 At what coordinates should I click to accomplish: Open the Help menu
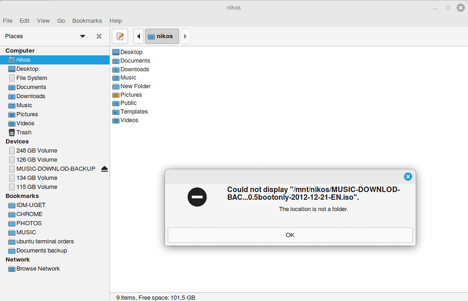(116, 21)
